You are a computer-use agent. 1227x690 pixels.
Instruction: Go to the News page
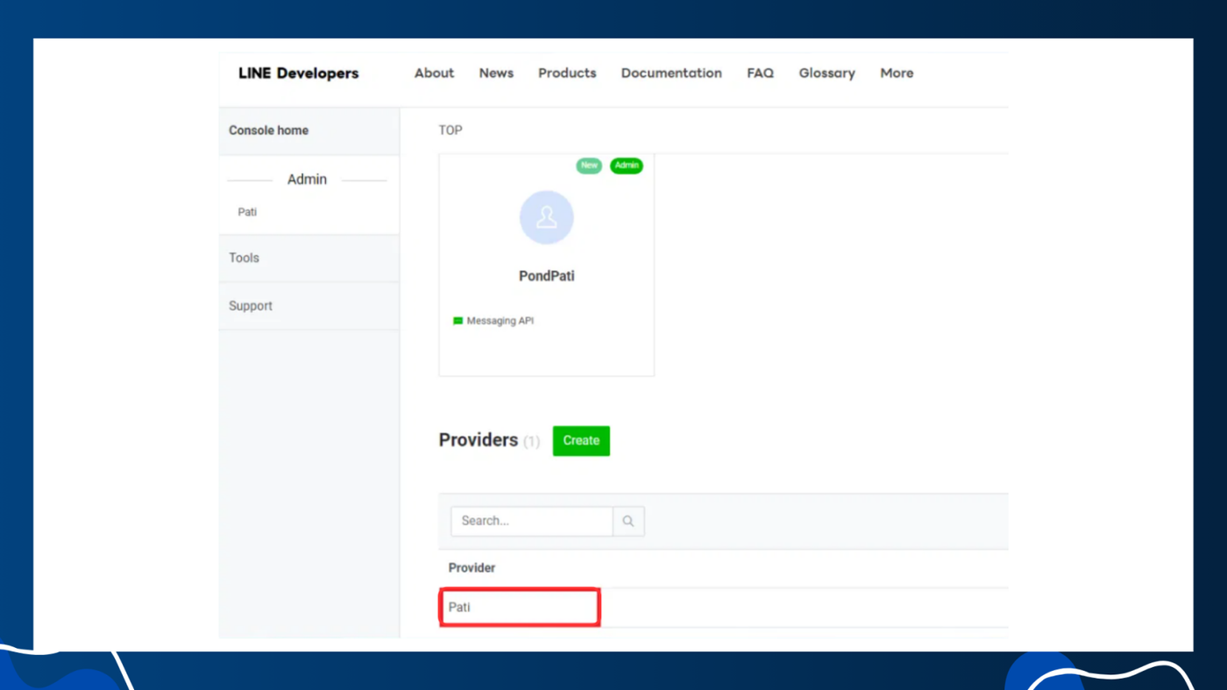tap(496, 74)
